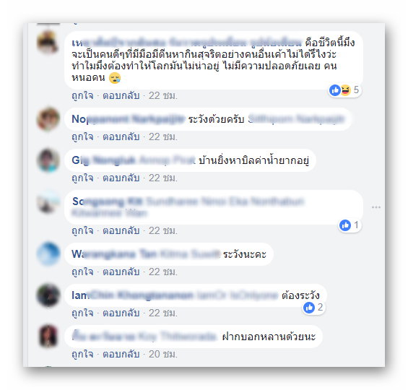Screen dimensions: 408x390
Task: Open the 20 ชม. timestamp on last comment
Action: [x=163, y=354]
